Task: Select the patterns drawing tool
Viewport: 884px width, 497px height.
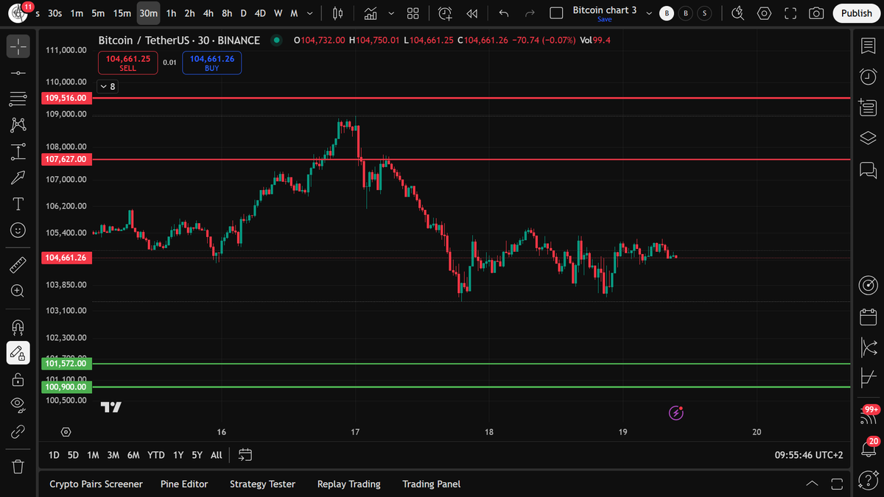Action: 18,125
